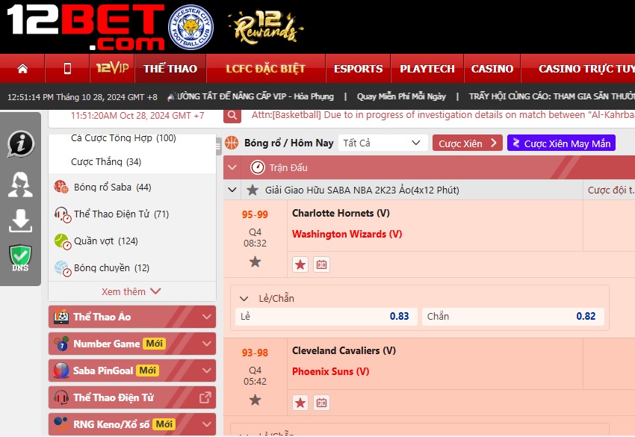This screenshot has height=437, width=635.
Task: Click the Cược đội t. column header
Action: [610, 190]
